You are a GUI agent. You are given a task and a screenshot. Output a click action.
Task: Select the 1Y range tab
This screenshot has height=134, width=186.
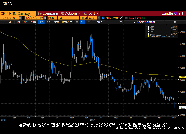(41, 22)
